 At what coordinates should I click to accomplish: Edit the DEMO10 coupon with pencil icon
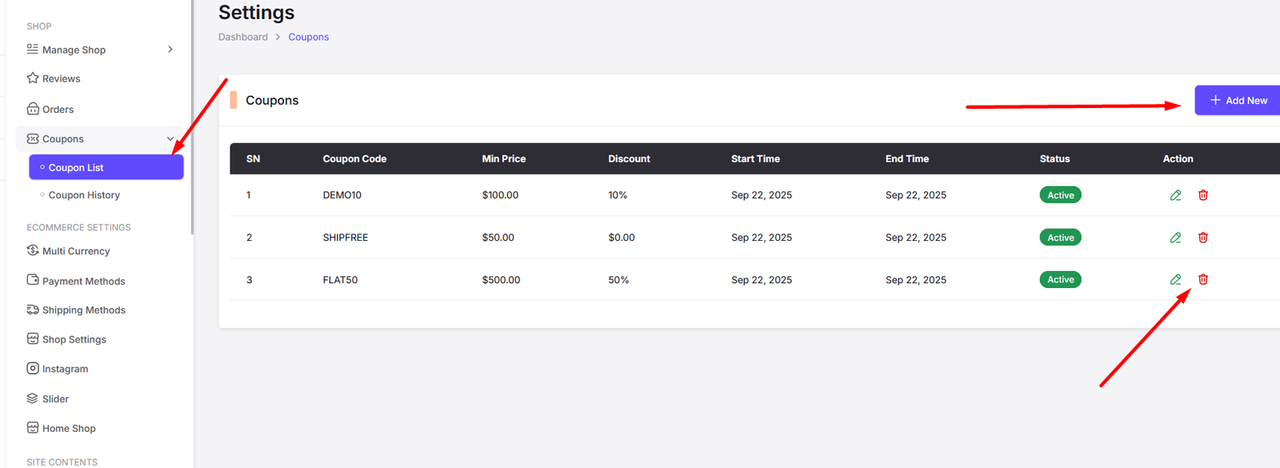1175,195
